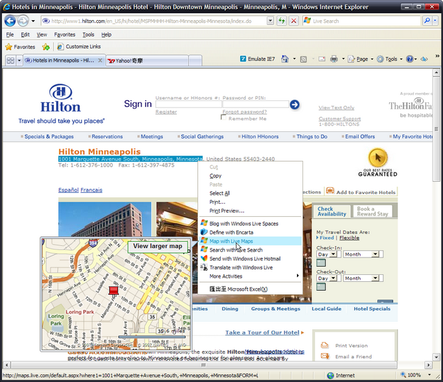
Task: Click the Hilton logo
Action: [61, 98]
